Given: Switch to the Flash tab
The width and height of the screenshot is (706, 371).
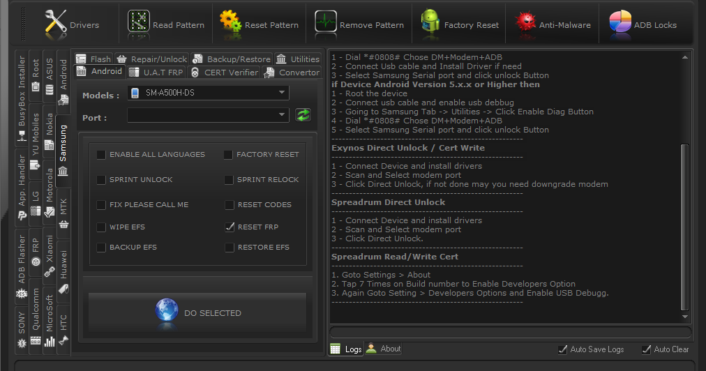Looking at the screenshot, I should point(93,59).
